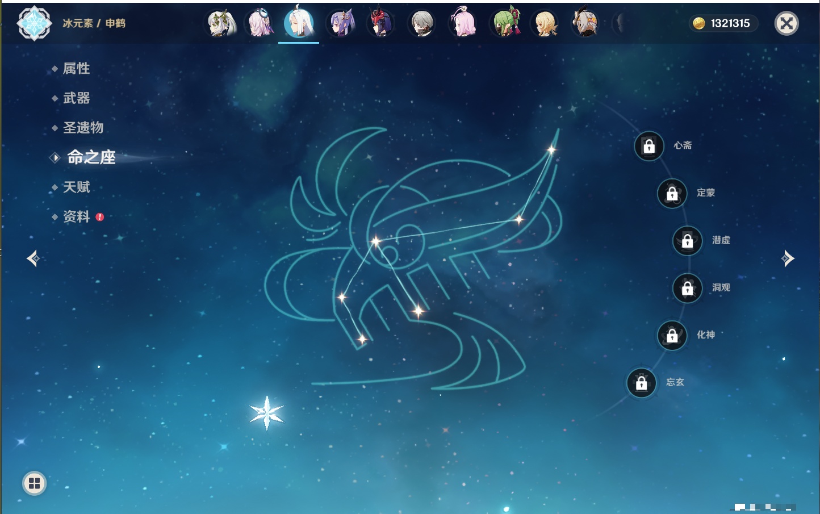Select the red oni mask character avatar
This screenshot has height=514, width=820.
point(380,23)
